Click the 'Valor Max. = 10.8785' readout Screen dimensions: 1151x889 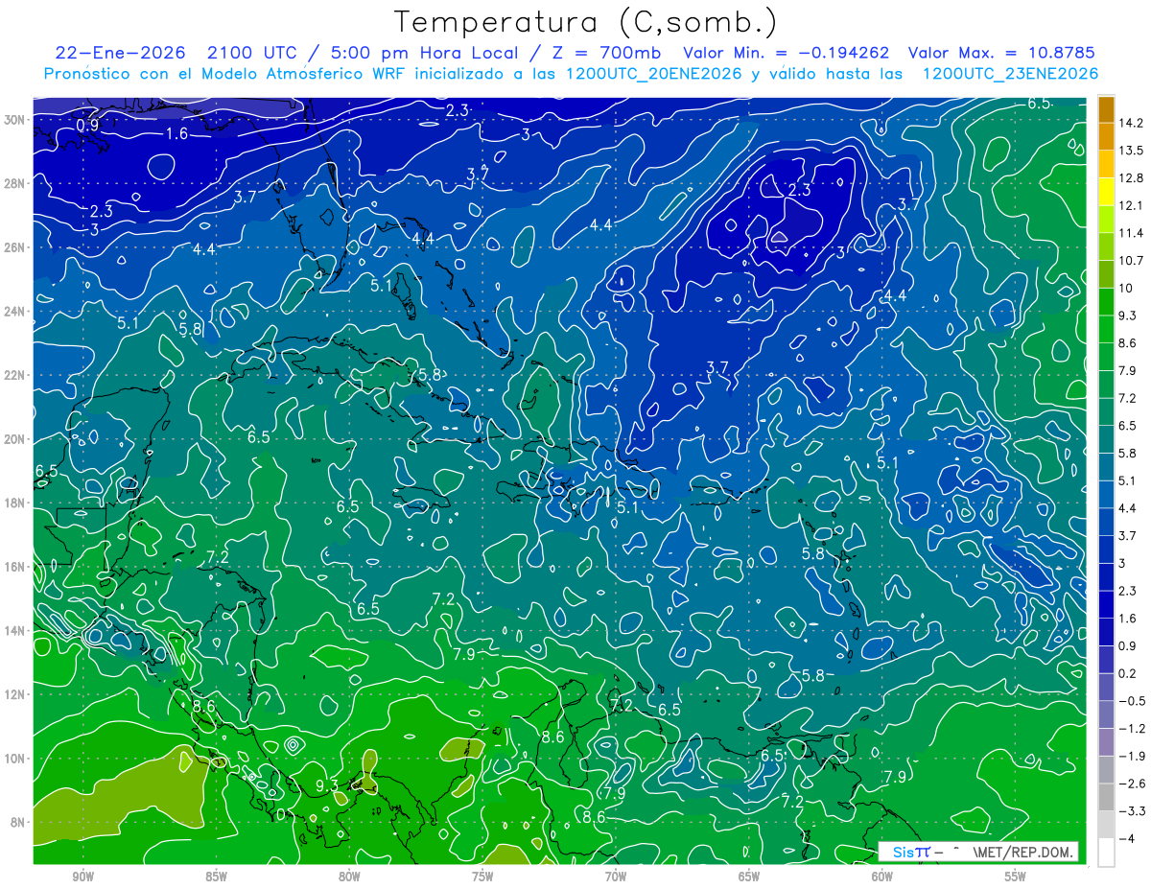tap(1001, 53)
